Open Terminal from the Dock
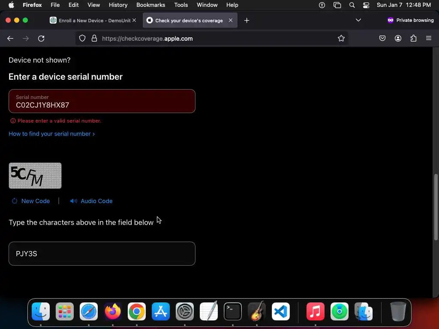 [233, 311]
